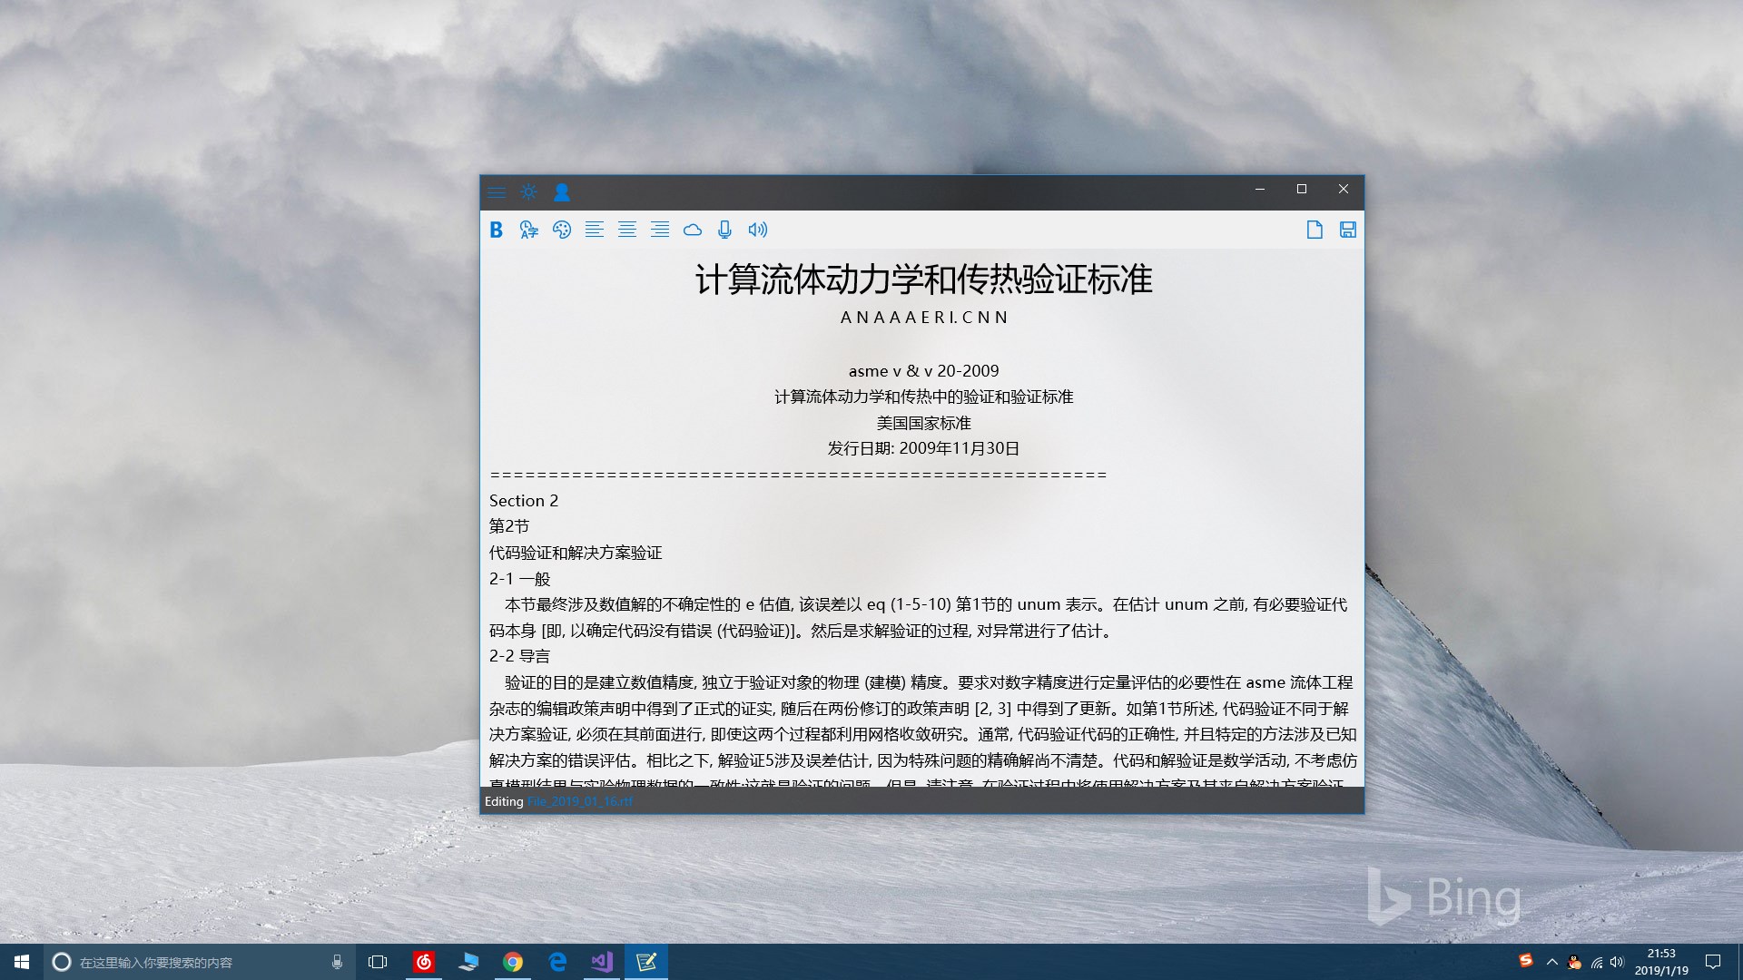1743x980 pixels.
Task: Click the read-aloud speaker icon
Action: point(757,230)
